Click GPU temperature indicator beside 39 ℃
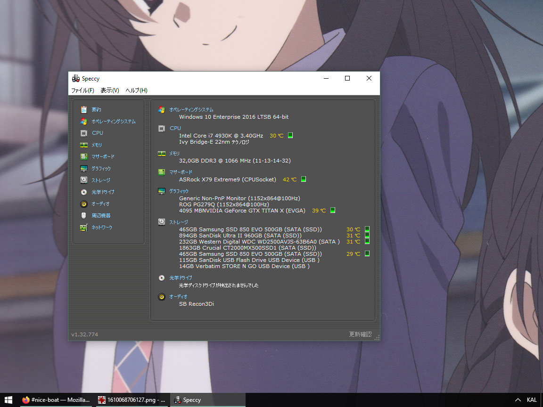This screenshot has width=543, height=407. click(x=333, y=210)
